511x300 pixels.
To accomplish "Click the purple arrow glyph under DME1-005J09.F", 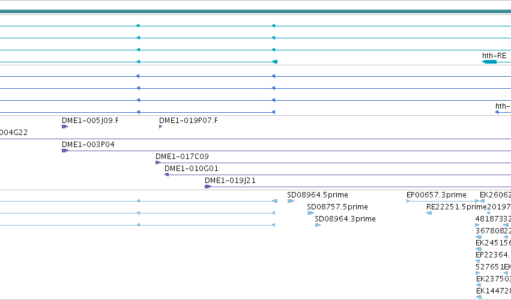I will [65, 127].
